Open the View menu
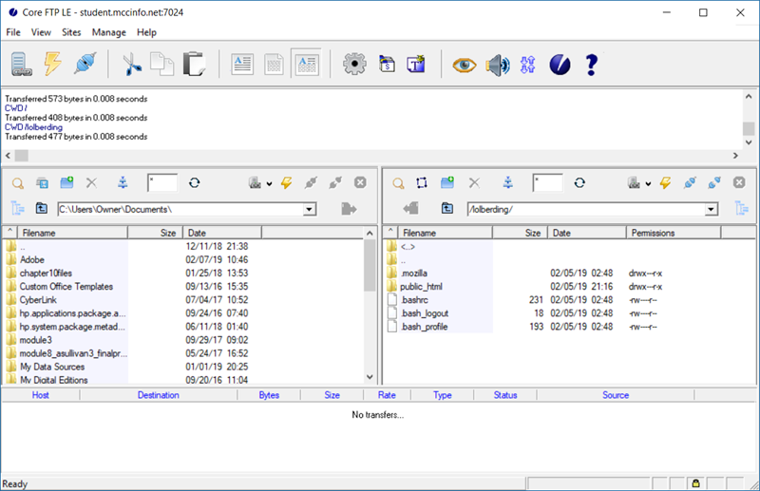This screenshot has width=760, height=491. 41,32
